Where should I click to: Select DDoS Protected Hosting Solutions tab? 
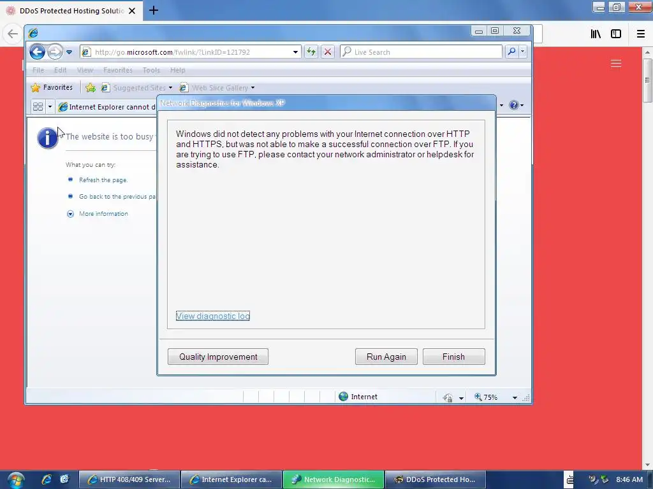pyautogui.click(x=71, y=11)
